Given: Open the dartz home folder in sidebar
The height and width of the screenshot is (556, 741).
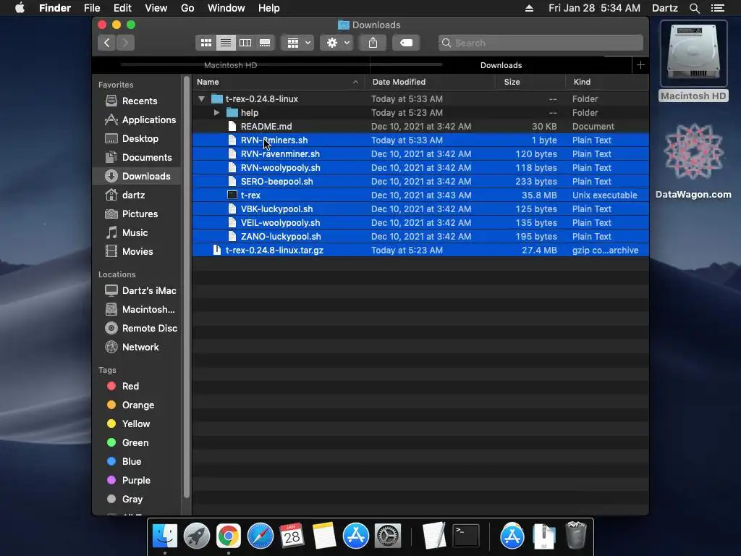Looking at the screenshot, I should tap(137, 195).
